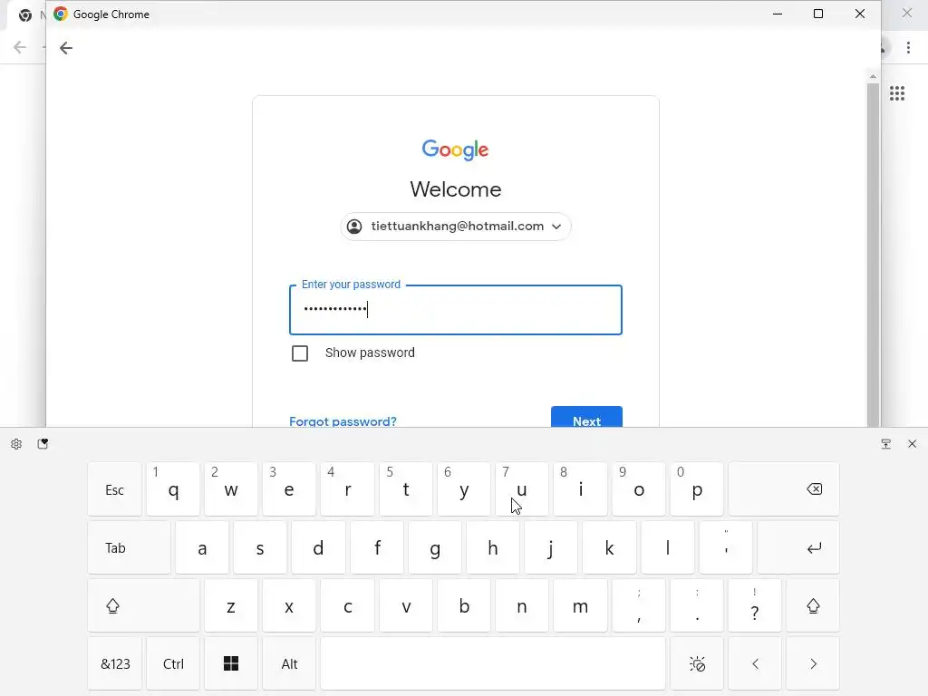Switch keyboard to &123 symbols layout
The width and height of the screenshot is (928, 696).
click(x=115, y=663)
